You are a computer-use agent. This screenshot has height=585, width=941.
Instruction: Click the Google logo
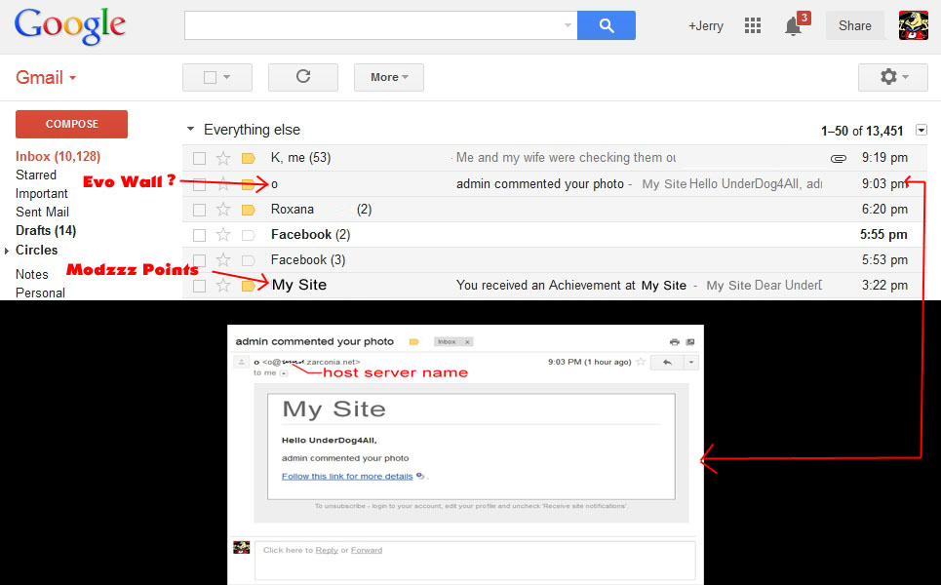point(69,26)
